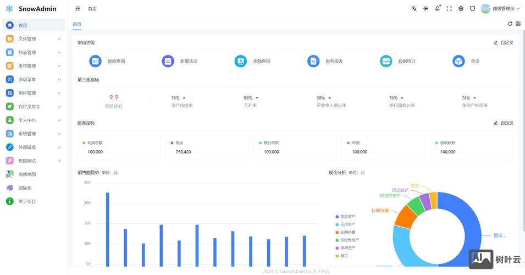Click the tallest bar in 销售额趋势 chart
This screenshot has height=275, width=525.
[x=108, y=229]
